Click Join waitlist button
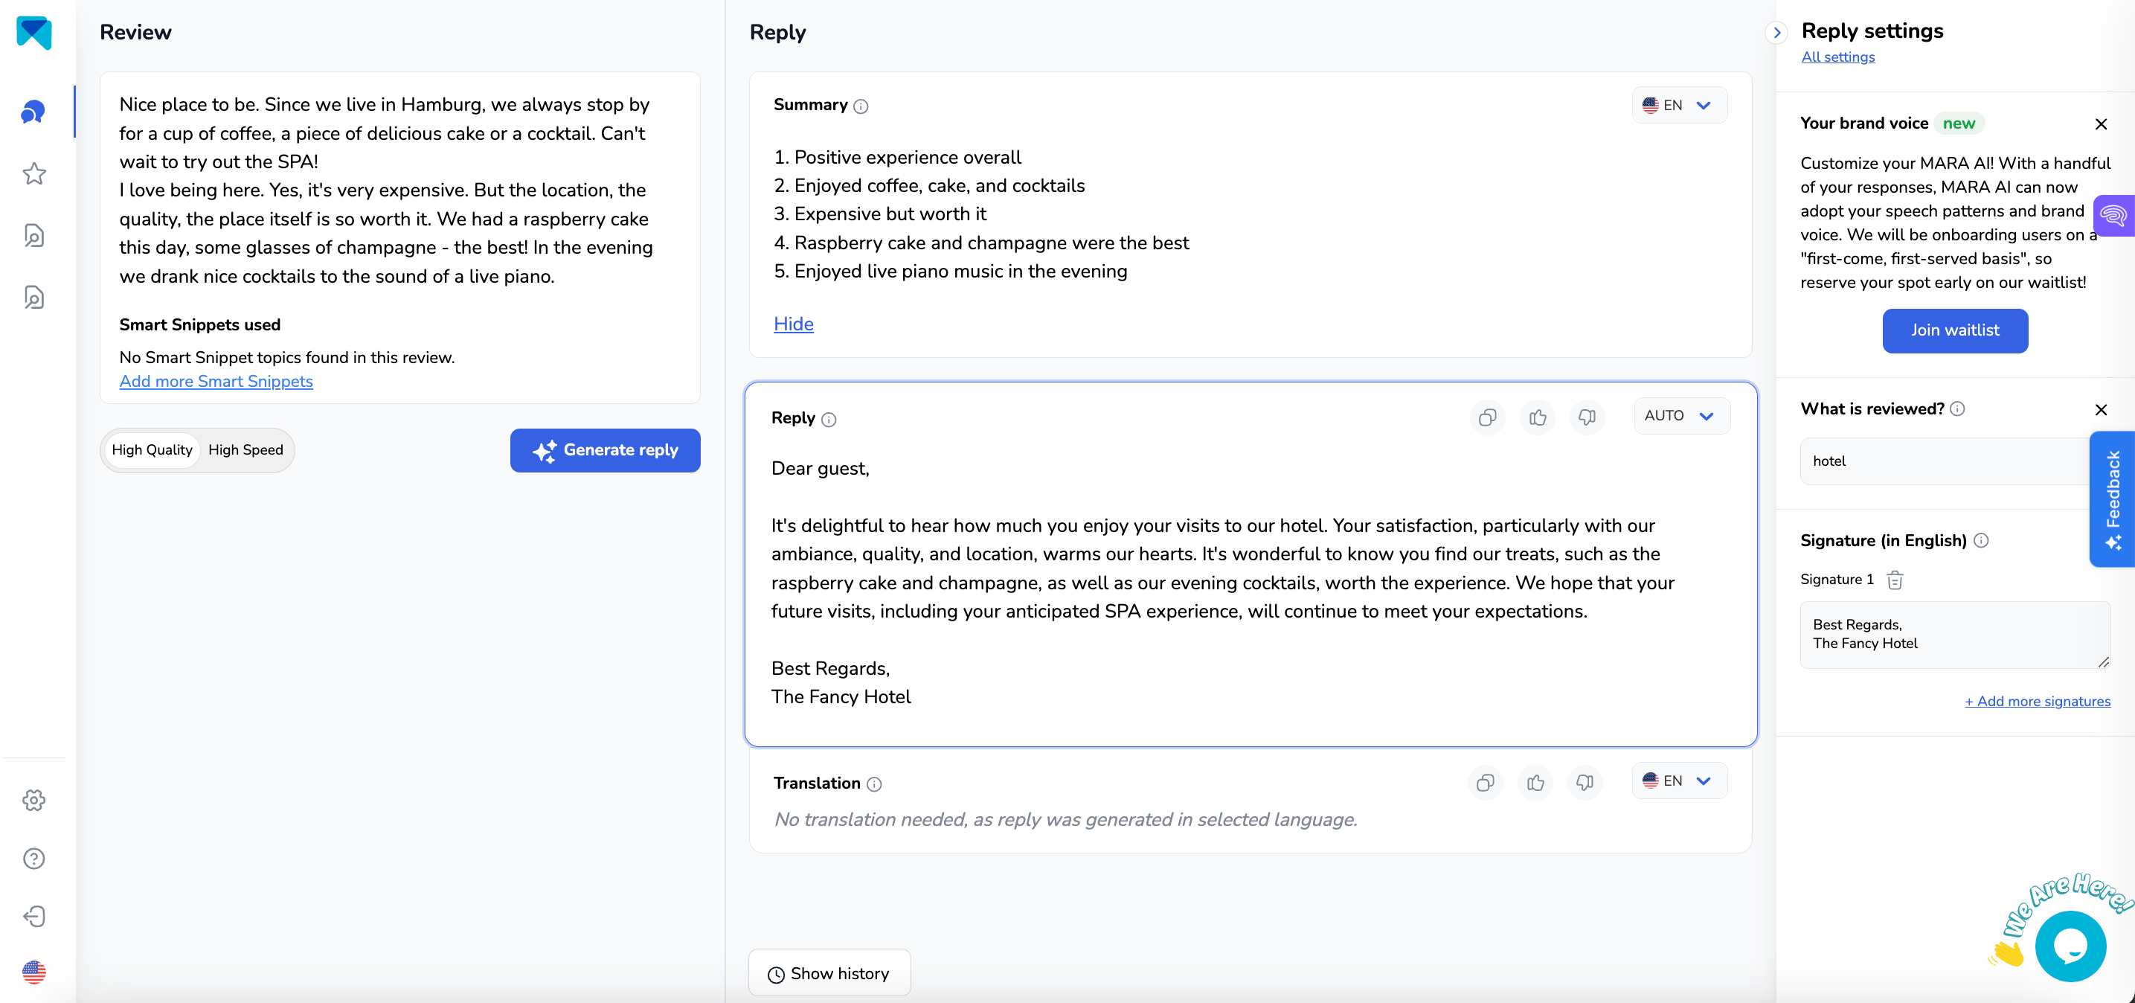The image size is (2135, 1003). (1955, 331)
